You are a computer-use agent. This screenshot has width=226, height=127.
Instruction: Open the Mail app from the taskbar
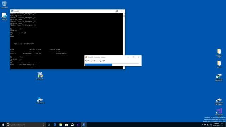[x=72, y=125]
